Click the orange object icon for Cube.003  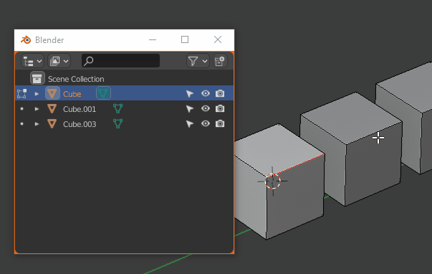click(x=52, y=124)
